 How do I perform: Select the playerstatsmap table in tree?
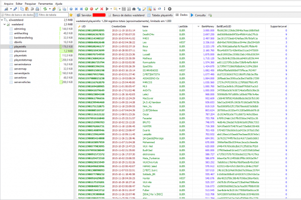coord(23,60)
